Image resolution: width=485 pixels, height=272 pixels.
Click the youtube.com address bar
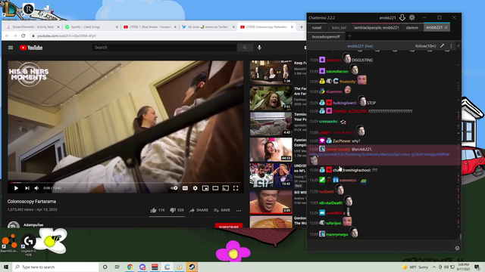tap(167, 36)
